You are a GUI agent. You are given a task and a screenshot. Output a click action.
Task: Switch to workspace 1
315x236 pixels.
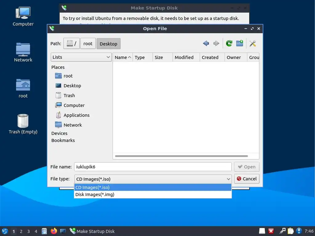(x=14, y=231)
